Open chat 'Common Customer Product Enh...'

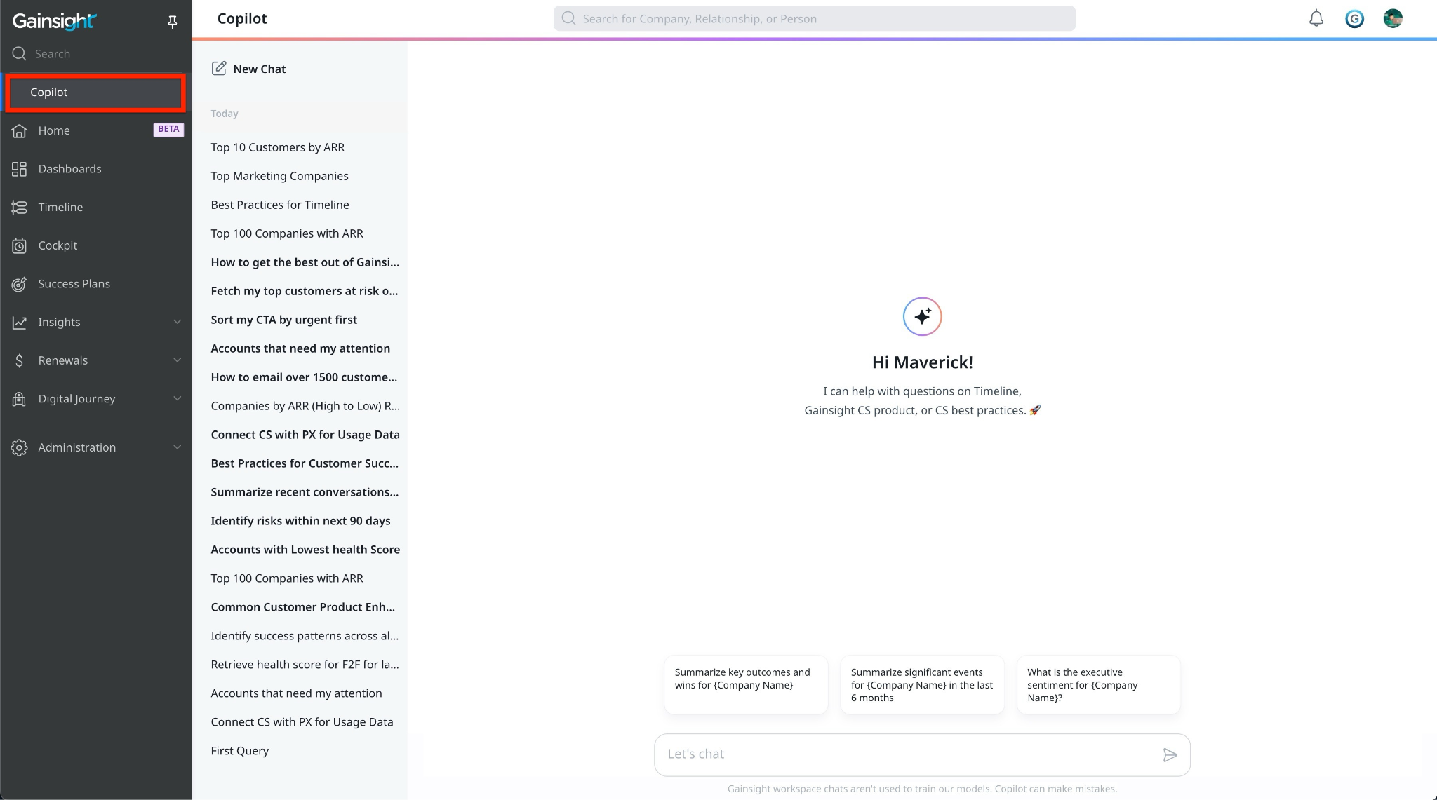tap(303, 607)
